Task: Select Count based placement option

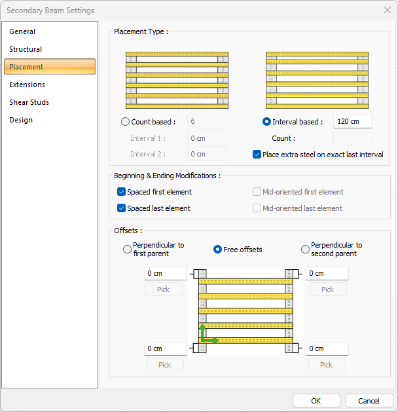Action: (x=126, y=122)
